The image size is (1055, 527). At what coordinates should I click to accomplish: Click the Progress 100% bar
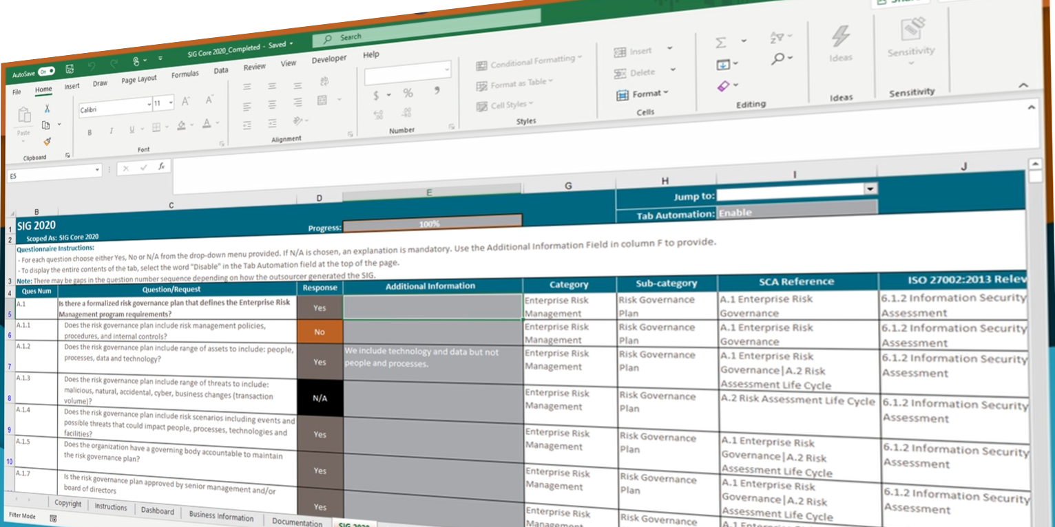[432, 224]
